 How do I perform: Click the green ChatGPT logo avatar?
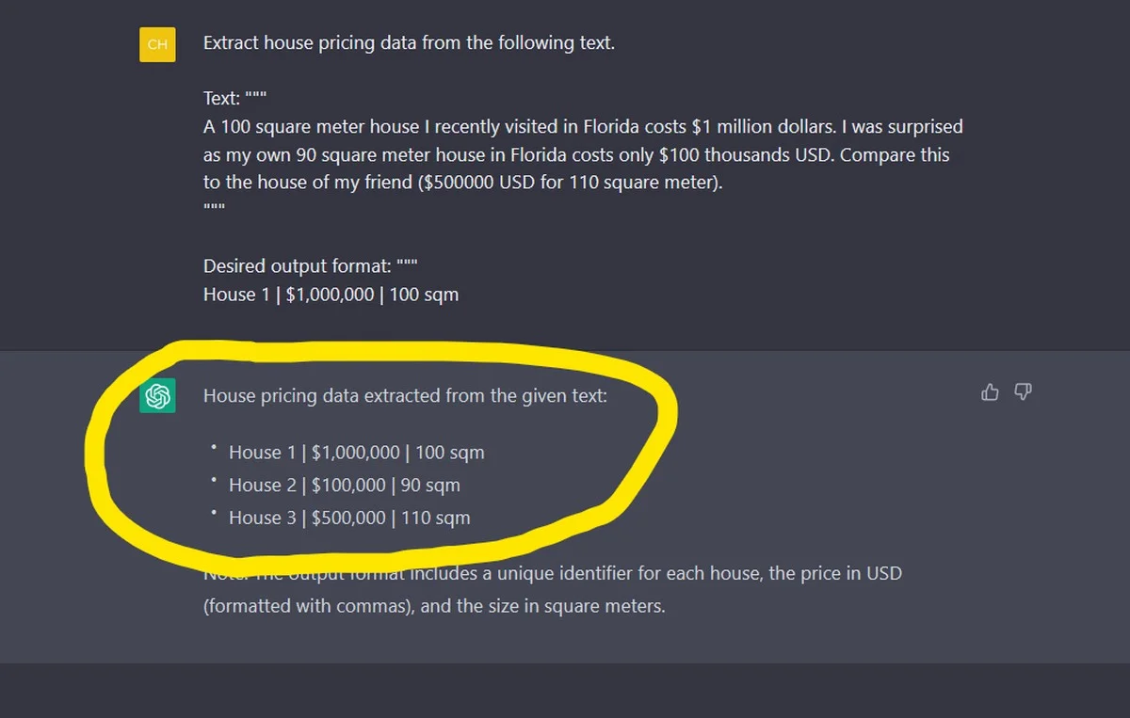157,395
